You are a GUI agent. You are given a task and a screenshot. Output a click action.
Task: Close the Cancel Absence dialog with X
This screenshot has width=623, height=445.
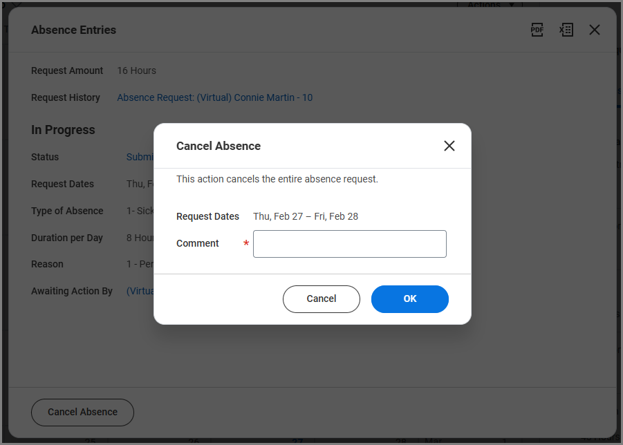point(449,146)
